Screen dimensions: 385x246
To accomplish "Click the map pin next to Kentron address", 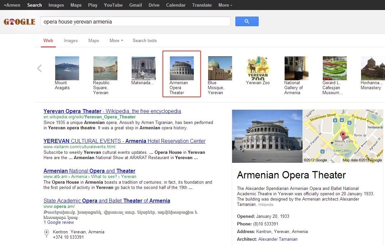I will coord(47,234).
